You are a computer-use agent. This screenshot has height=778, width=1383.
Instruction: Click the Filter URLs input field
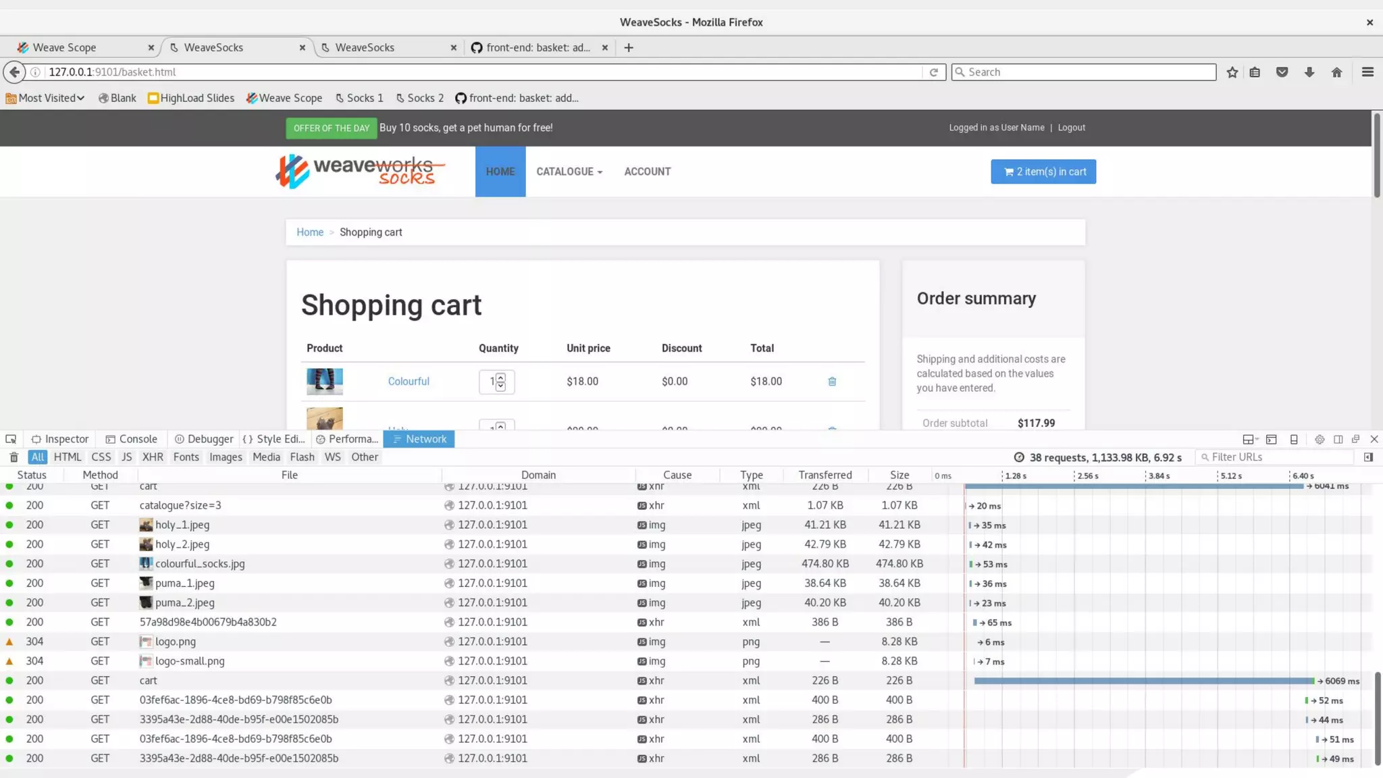(x=1276, y=457)
